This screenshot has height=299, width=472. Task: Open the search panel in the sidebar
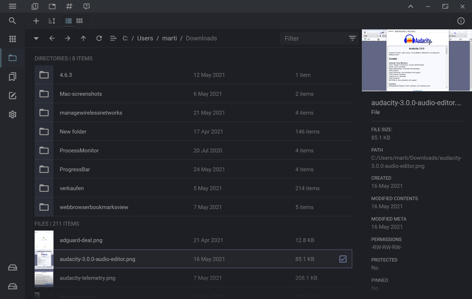[x=12, y=21]
